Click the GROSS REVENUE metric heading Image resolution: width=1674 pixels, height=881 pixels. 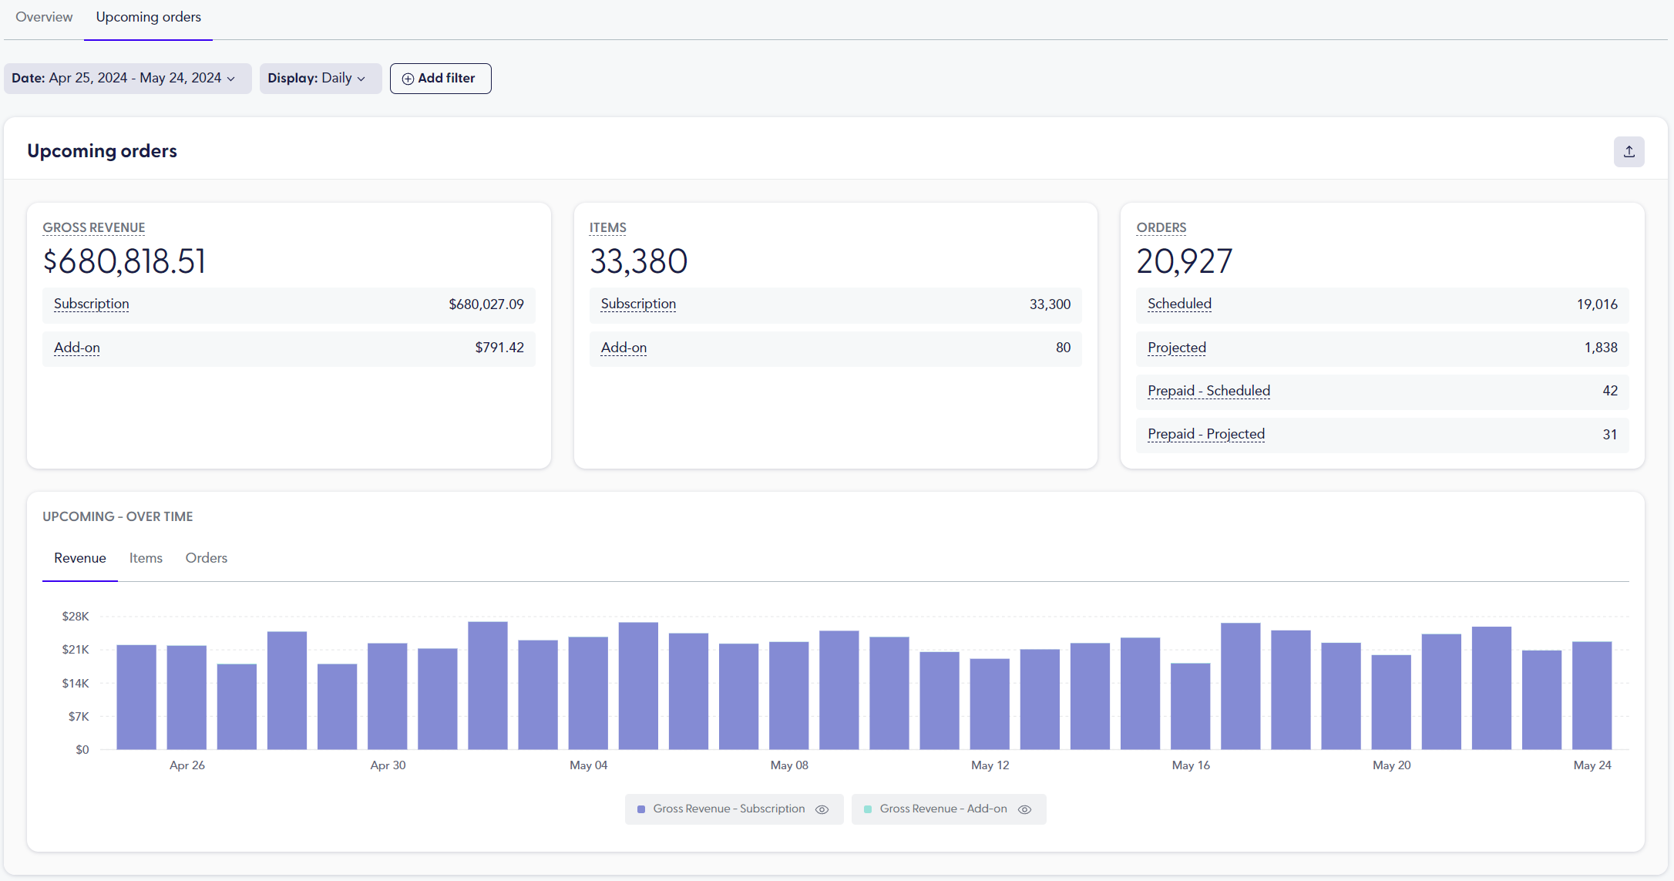coord(93,227)
